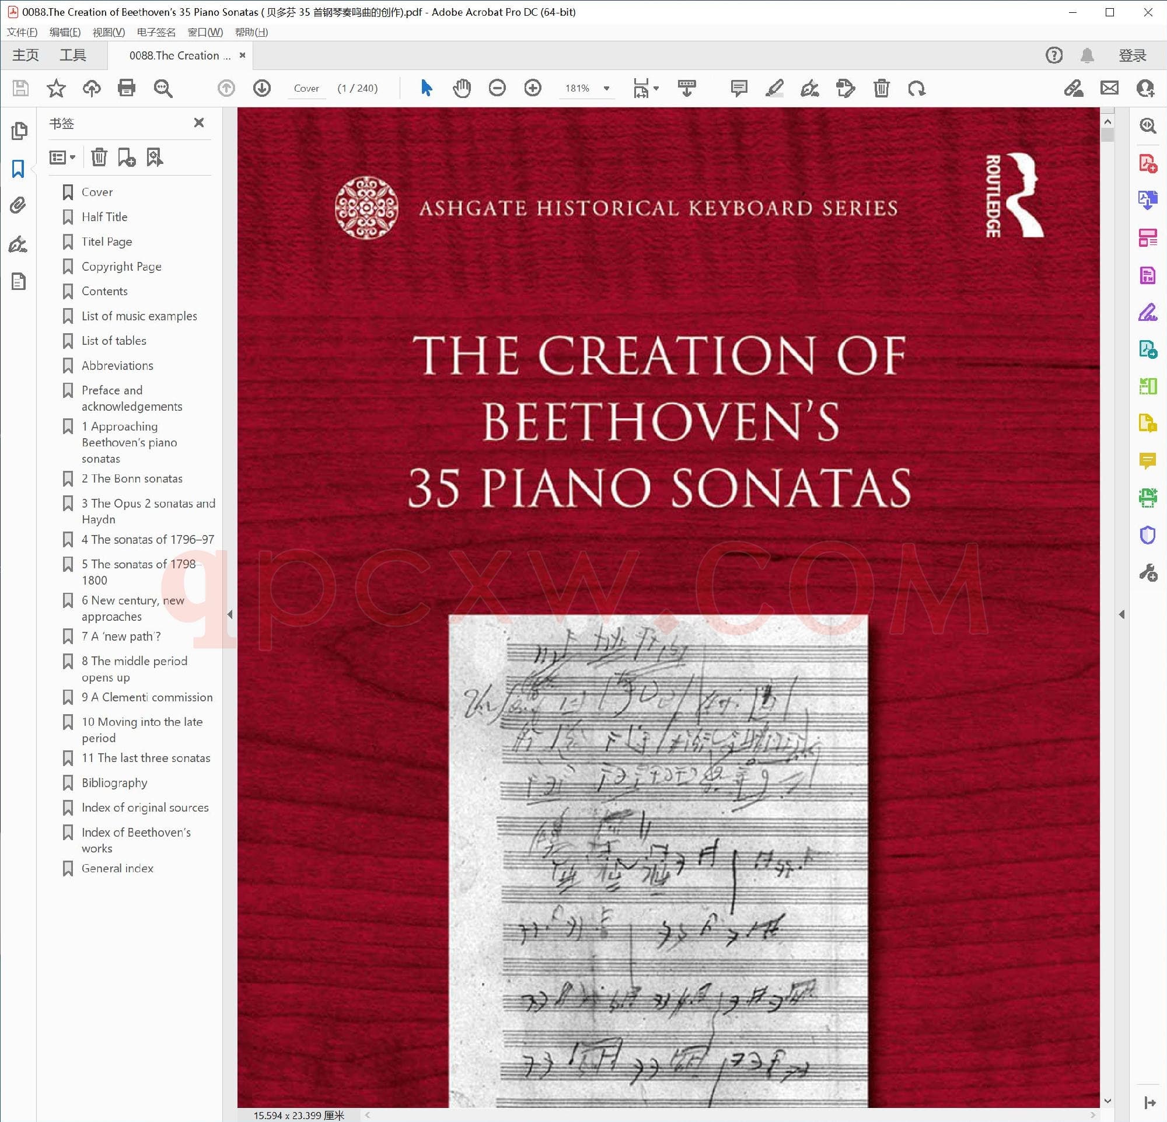Open bookmark options dropdown menu

pos(62,157)
